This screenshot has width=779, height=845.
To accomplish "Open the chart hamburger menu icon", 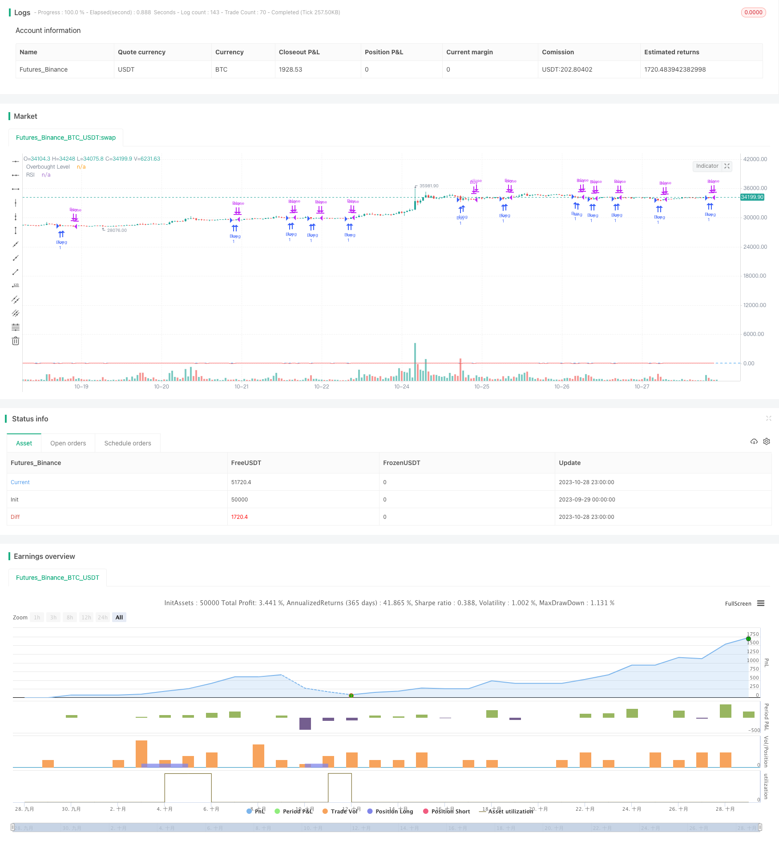I will (761, 603).
